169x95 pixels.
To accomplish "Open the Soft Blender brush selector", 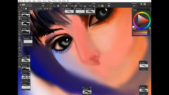I will tap(24, 5).
